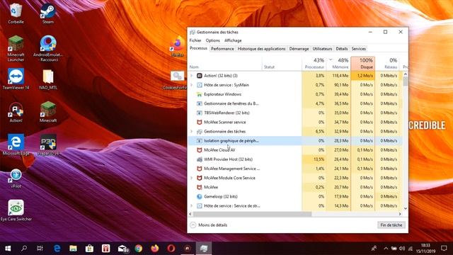This screenshot has height=255, width=453.
Task: Select the Minecraft desktop shortcut
Action: point(48,112)
